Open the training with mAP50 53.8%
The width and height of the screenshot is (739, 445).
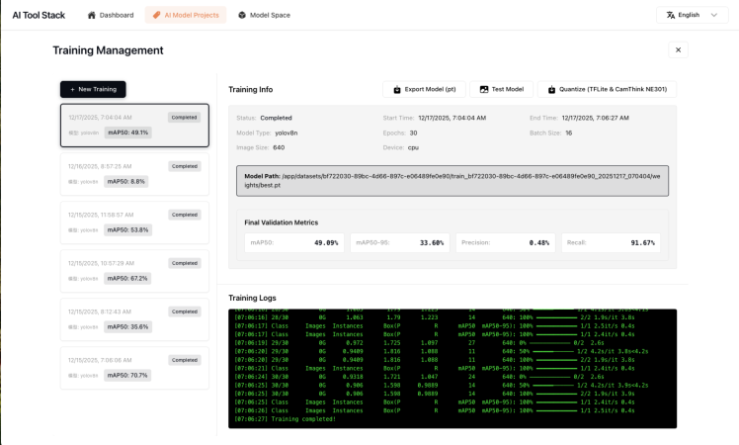pyautogui.click(x=134, y=222)
